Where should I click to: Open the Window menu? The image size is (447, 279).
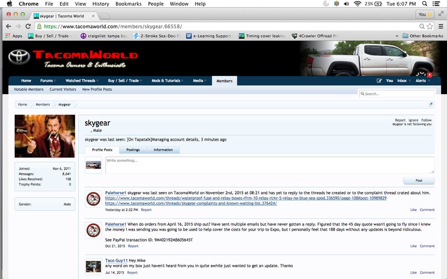point(179,4)
